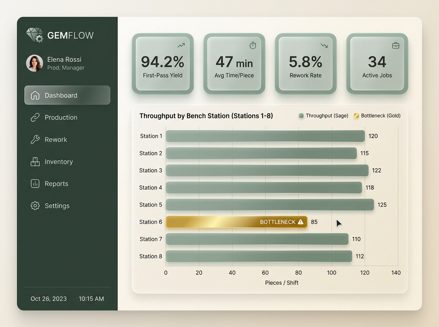Select the Station 5 throughput bar
Image resolution: width=439 pixels, height=327 pixels.
click(270, 205)
